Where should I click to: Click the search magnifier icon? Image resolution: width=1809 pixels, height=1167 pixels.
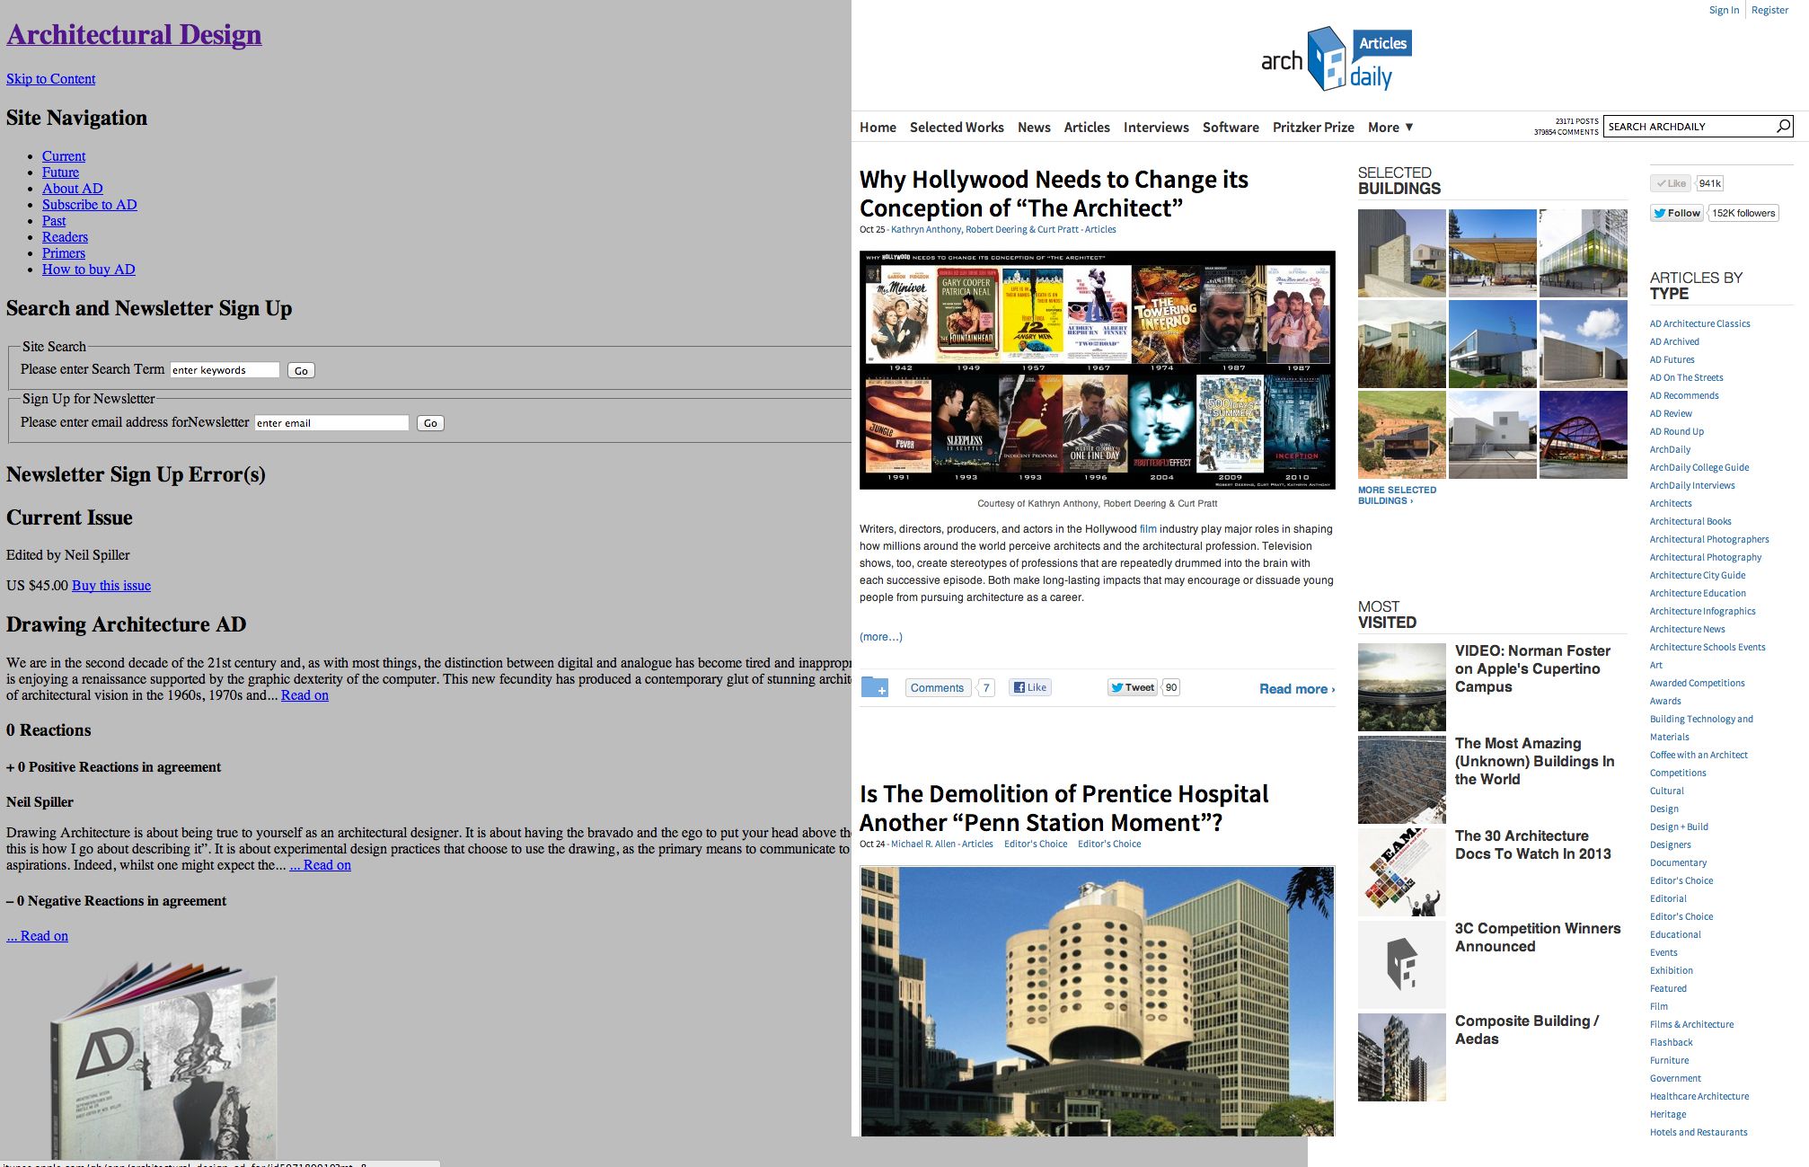pos(1783,126)
